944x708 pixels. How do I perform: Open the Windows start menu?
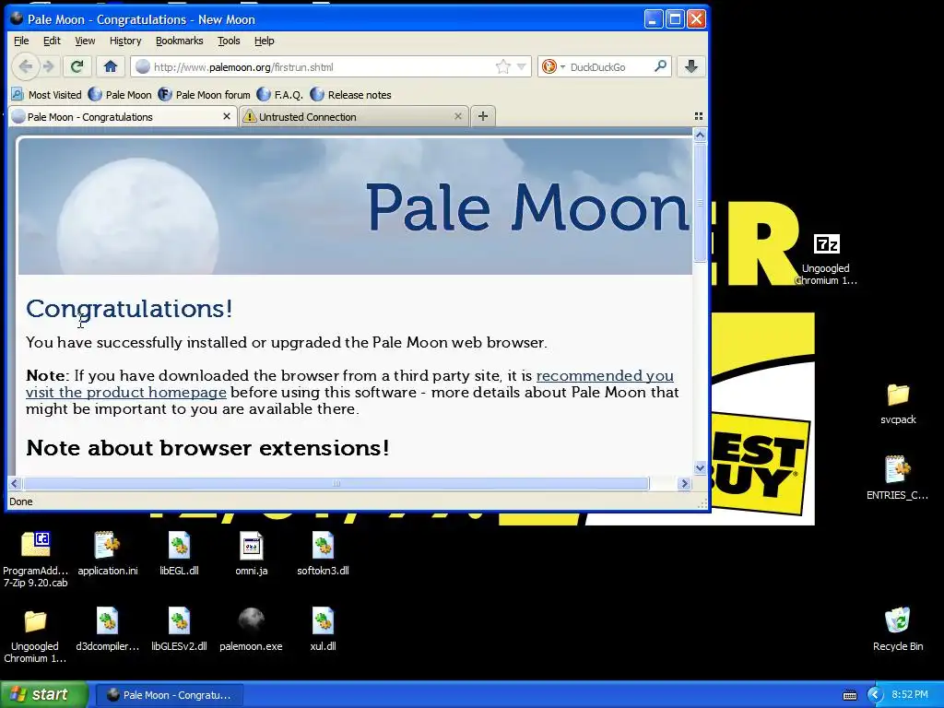tap(43, 694)
